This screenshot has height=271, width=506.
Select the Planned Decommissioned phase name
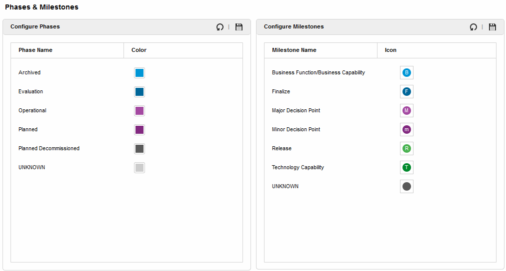pyautogui.click(x=49, y=149)
